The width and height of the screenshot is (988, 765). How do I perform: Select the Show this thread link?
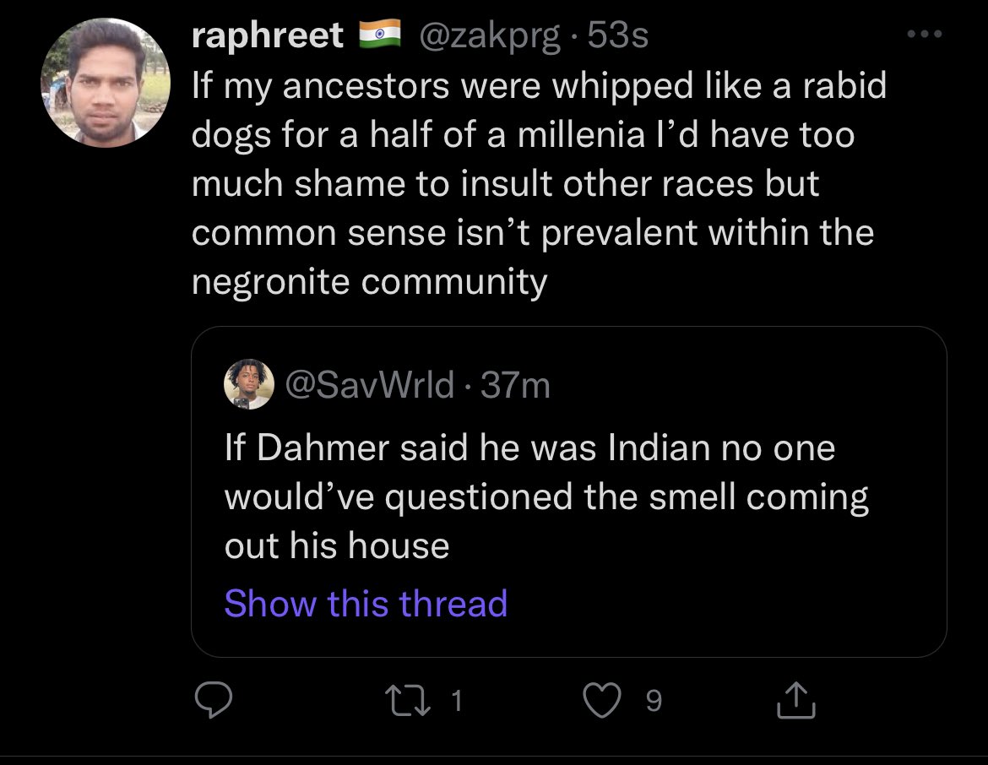(x=366, y=603)
